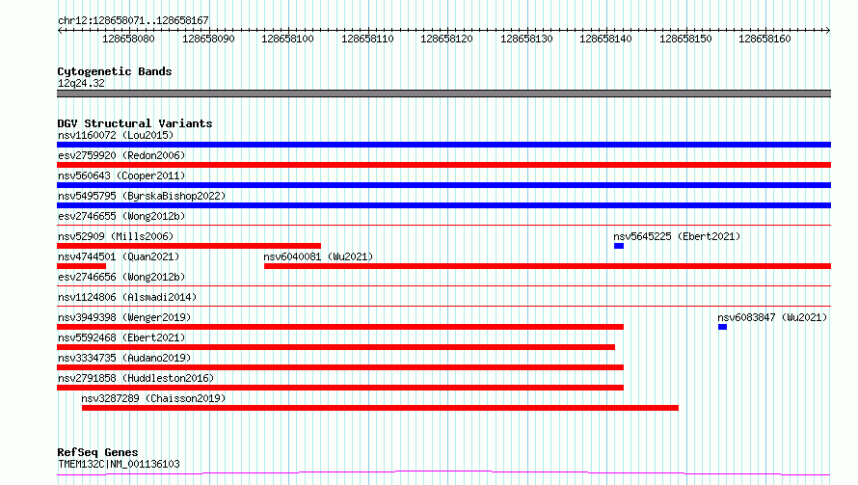Click nsv52909 (Mills2006) label
858x485 pixels.
(116, 236)
